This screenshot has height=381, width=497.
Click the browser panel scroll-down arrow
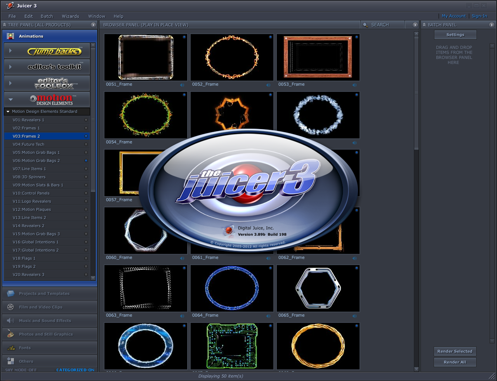417,369
